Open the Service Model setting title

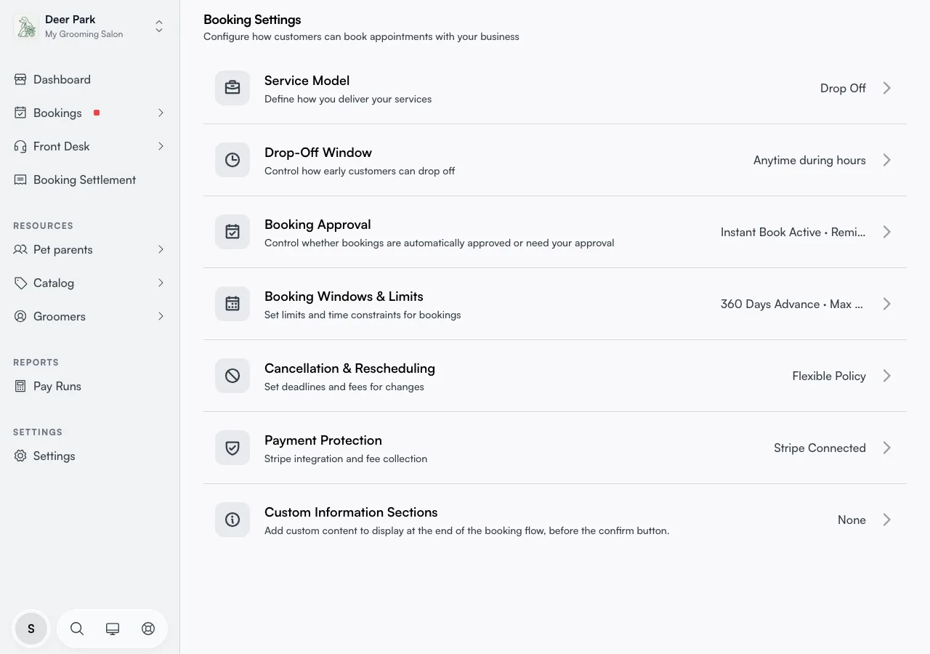(307, 81)
